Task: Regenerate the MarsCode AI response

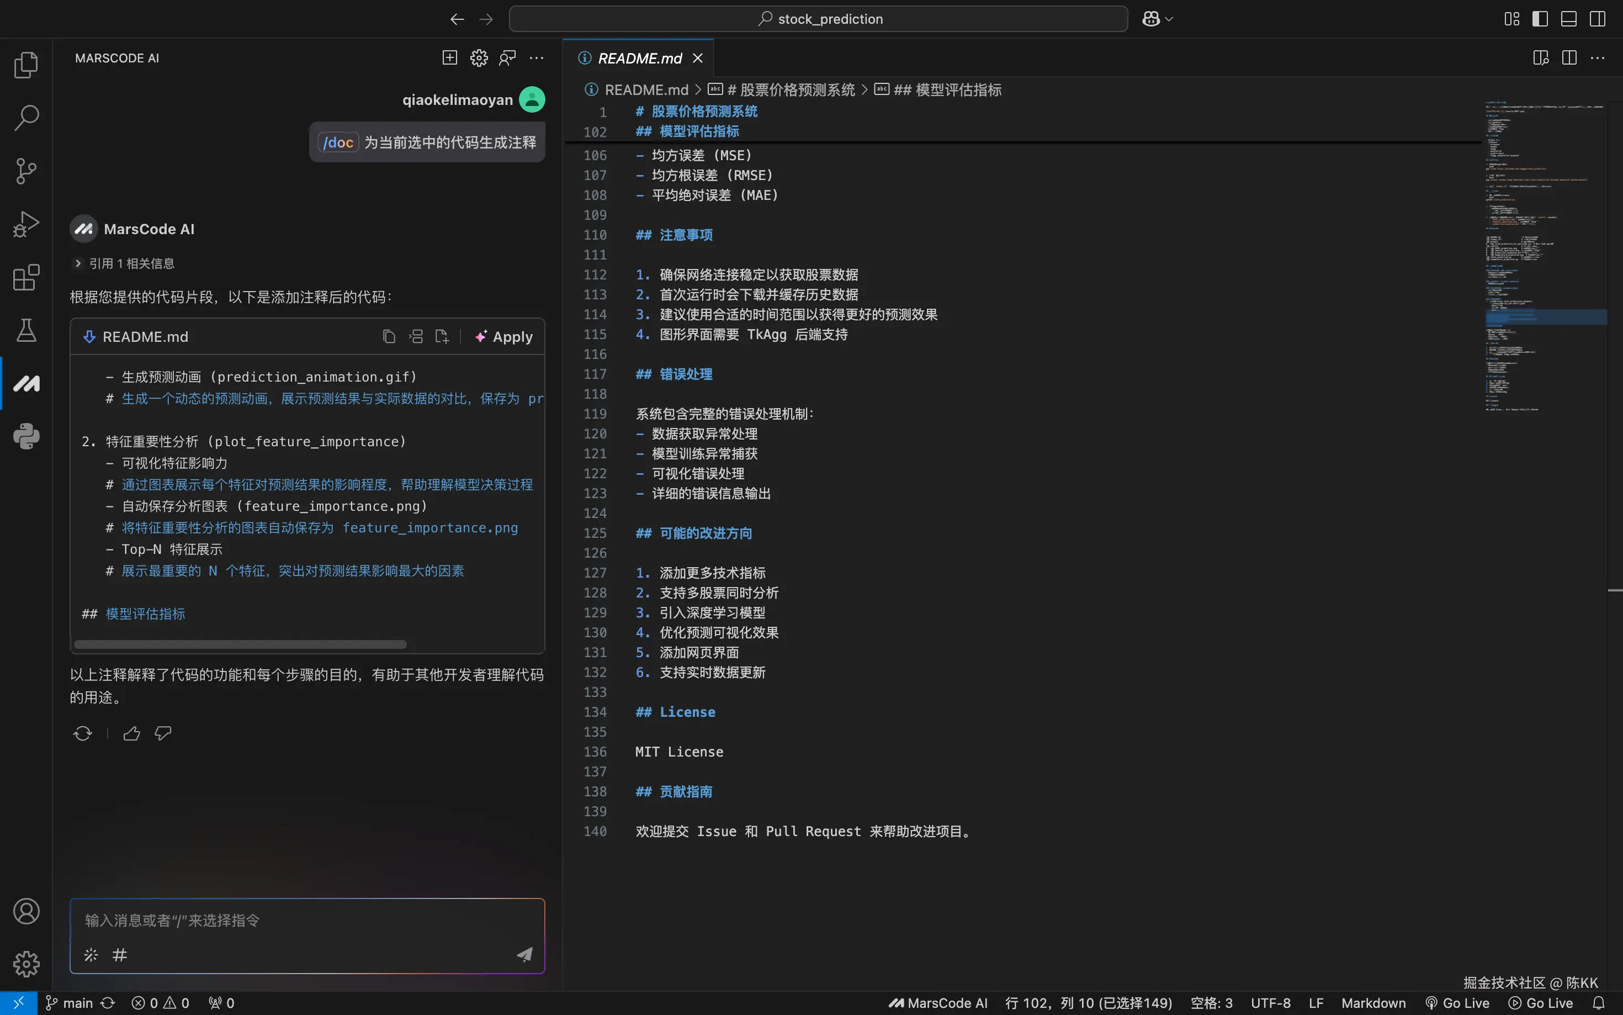Action: (x=82, y=733)
